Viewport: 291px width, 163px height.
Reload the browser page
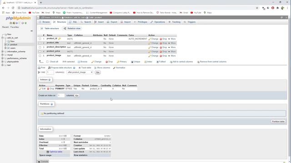(x=13, y=8)
